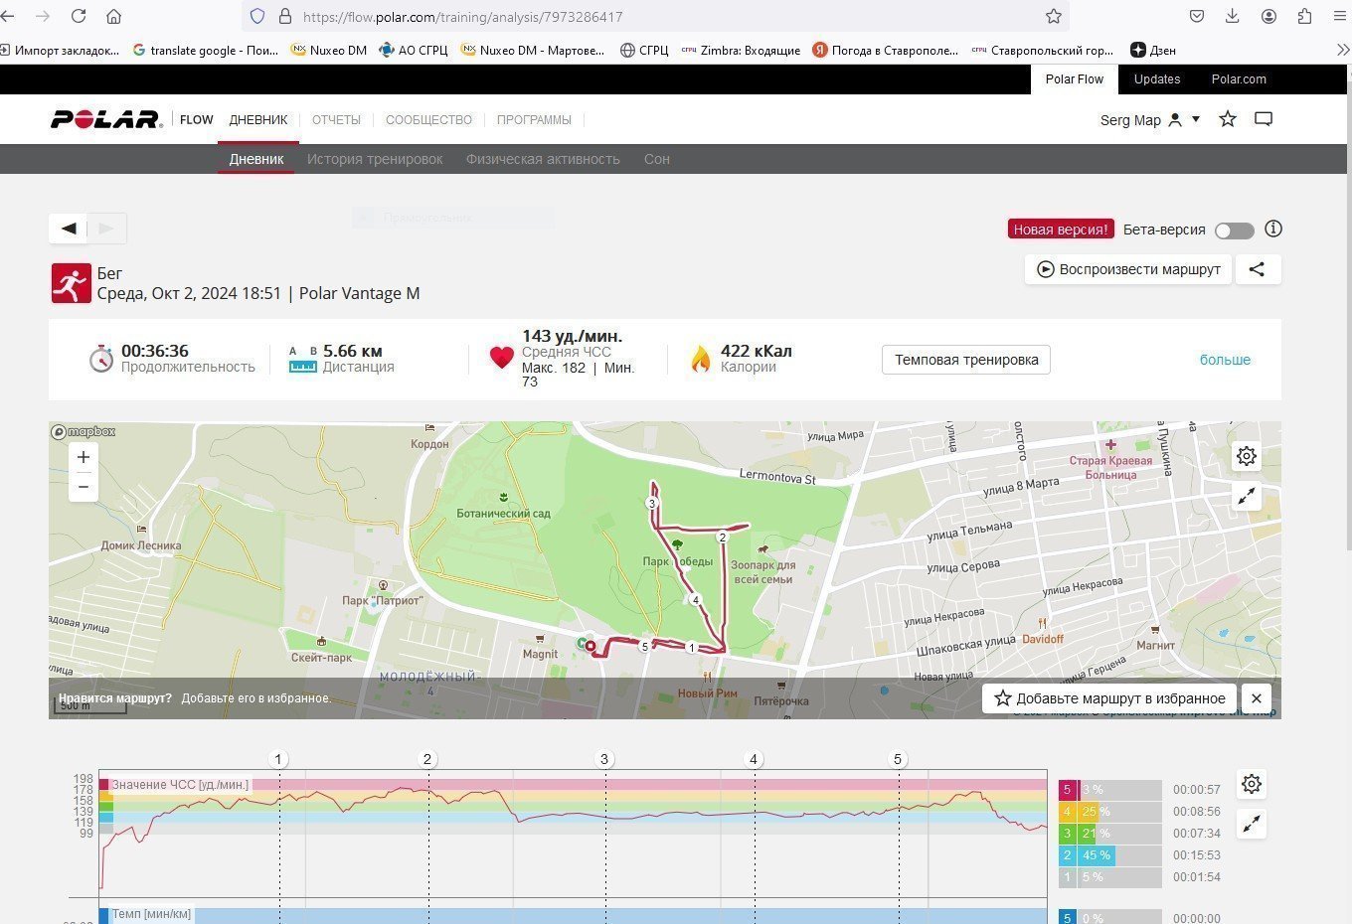
Task: Open the notifications message icon in Polar header
Action: pyautogui.click(x=1264, y=119)
